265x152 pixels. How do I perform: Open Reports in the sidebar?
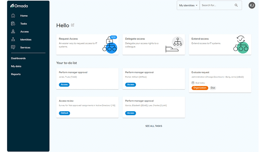[16, 74]
